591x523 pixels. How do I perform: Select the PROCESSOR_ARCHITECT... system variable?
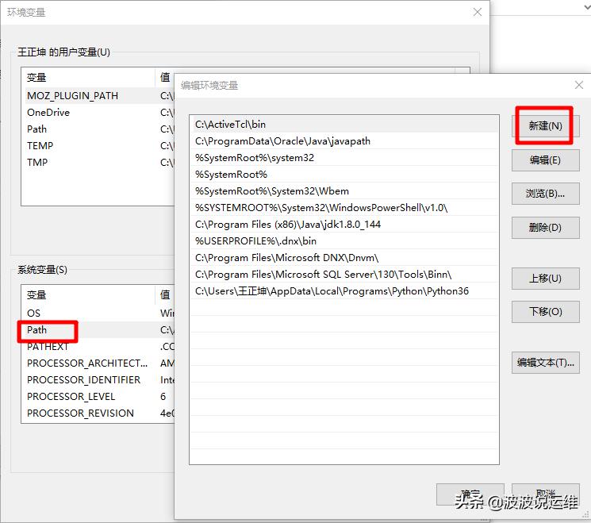[x=98, y=363]
